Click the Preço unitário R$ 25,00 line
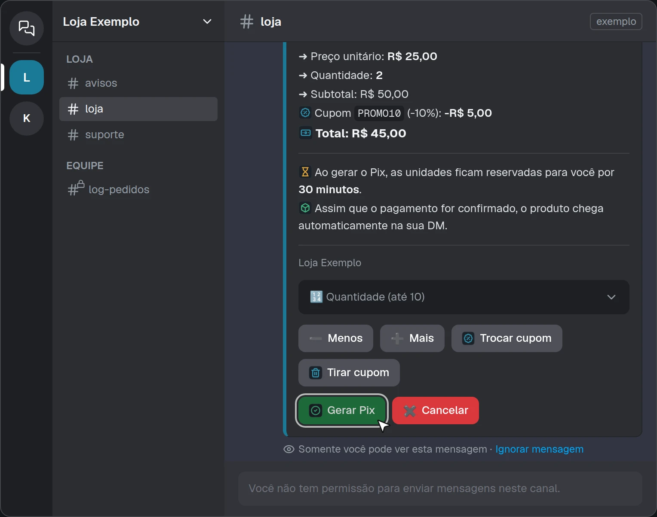 click(368, 56)
